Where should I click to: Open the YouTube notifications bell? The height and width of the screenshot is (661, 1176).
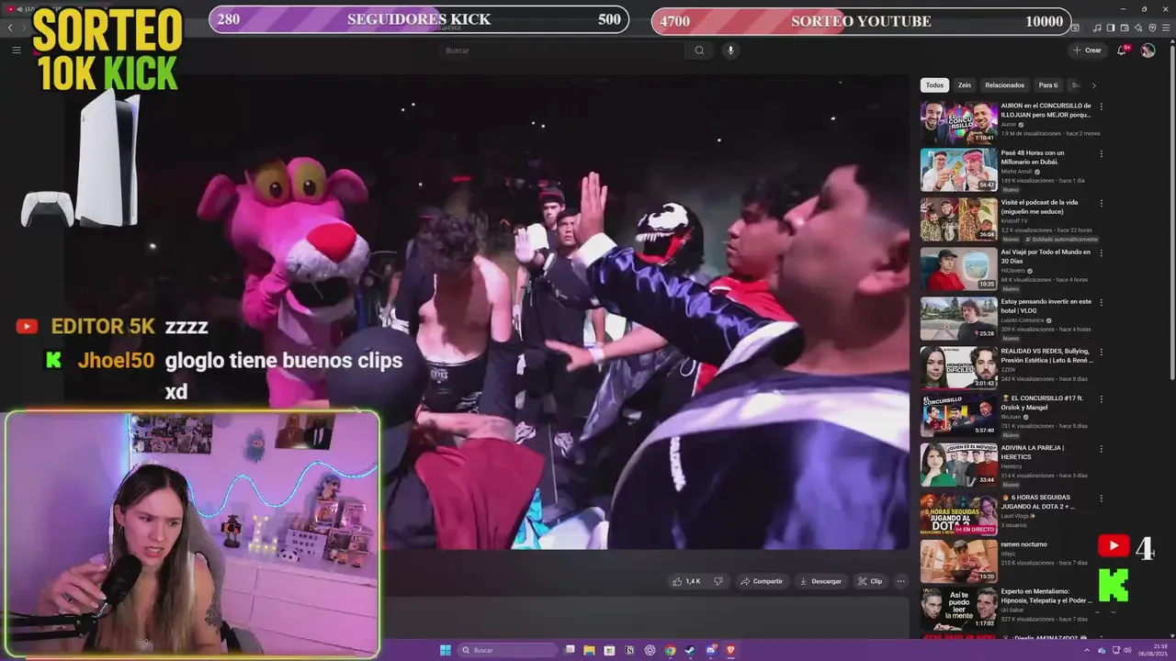point(1122,50)
